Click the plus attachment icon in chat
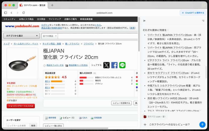The height and width of the screenshot is (131, 209). [145, 124]
